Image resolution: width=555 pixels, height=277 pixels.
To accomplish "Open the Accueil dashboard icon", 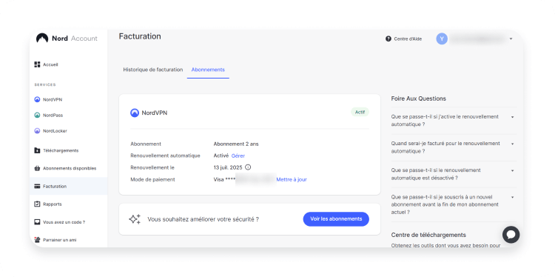I will 37,64.
